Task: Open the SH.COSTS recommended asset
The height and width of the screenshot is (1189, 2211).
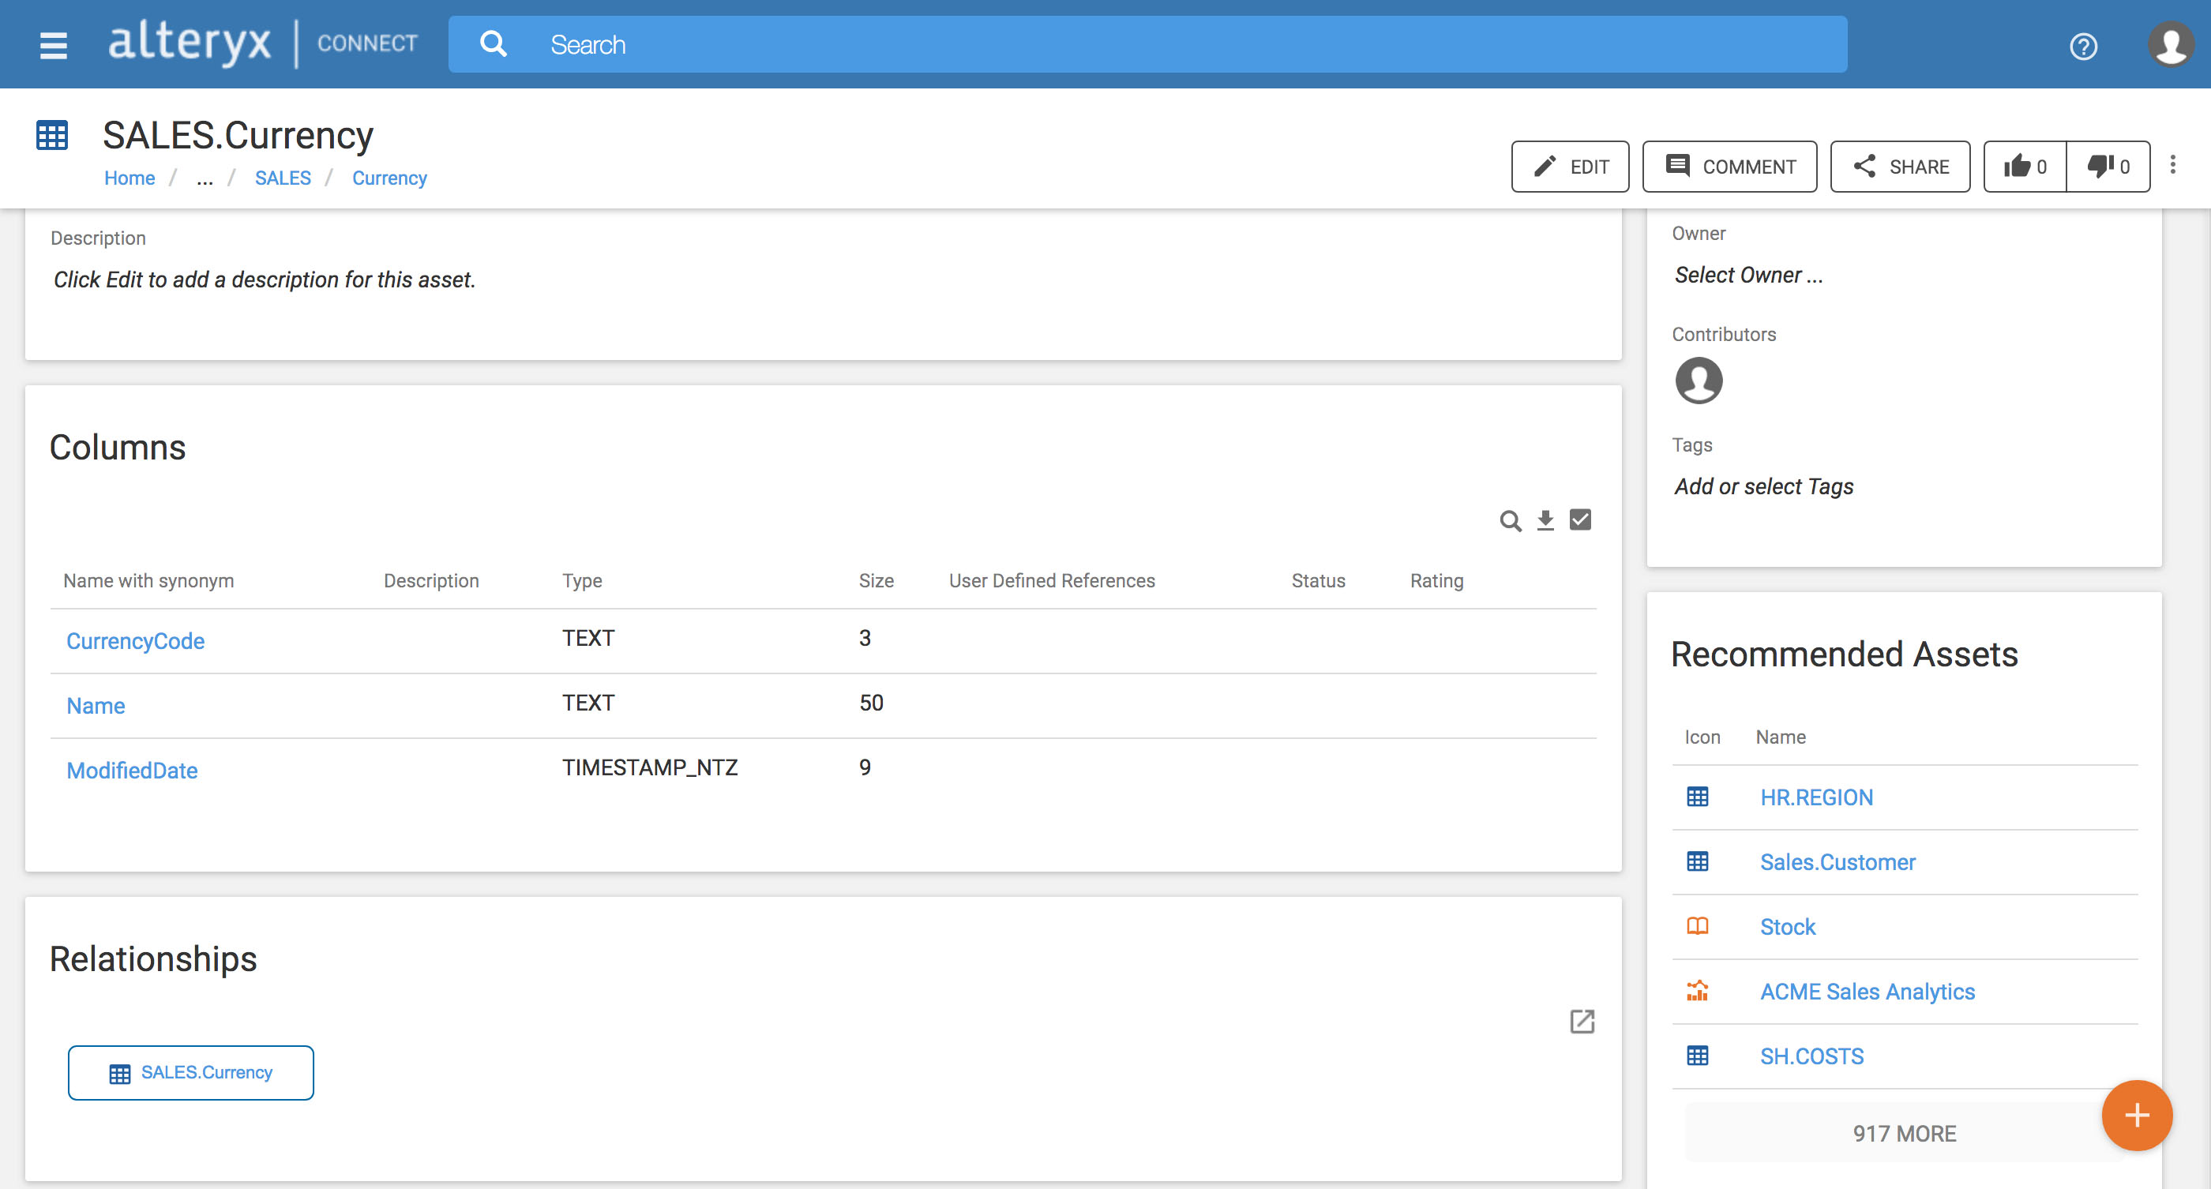Action: tap(1812, 1056)
